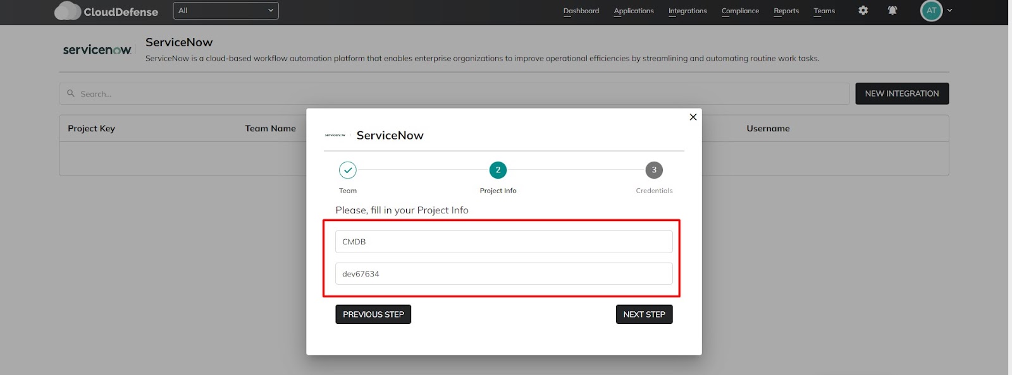Click 'Please, fill in your Project Info' text
The width and height of the screenshot is (1012, 375).
click(402, 210)
